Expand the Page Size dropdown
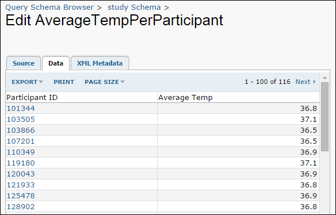 point(105,82)
